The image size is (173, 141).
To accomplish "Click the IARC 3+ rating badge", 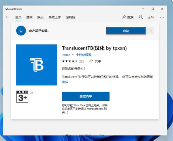I will [22, 97].
